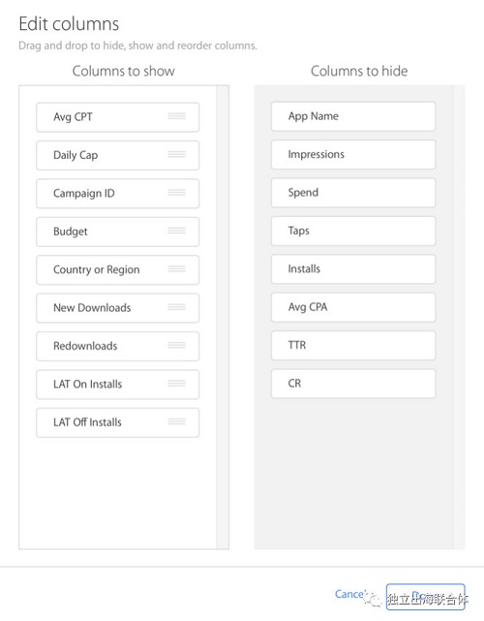Grab the drag handle on Avg CPT
Viewport: 484px width, 621px height.
click(176, 116)
